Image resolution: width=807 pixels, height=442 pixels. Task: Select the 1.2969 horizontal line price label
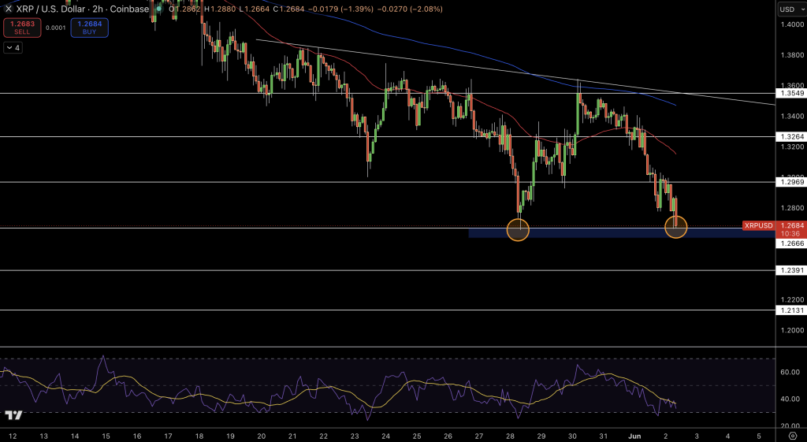[790, 182]
